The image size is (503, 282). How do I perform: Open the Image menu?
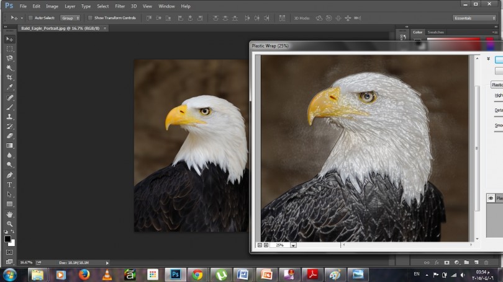click(52, 6)
